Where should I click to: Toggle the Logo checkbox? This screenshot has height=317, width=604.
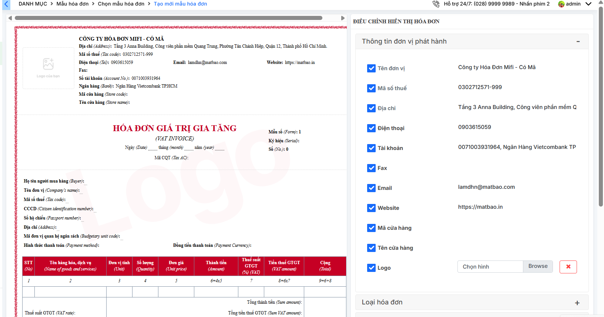tap(371, 268)
